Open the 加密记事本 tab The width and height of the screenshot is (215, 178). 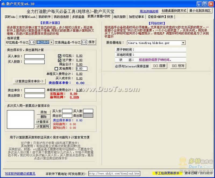coord(137,17)
